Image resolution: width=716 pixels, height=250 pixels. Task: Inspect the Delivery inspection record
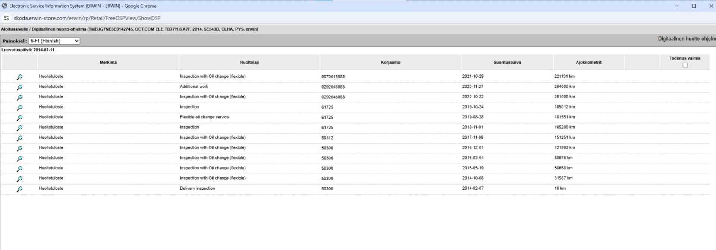tap(19, 189)
